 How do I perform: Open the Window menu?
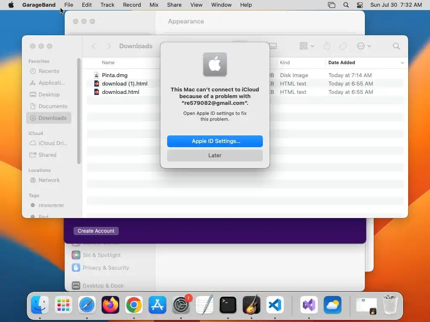click(221, 5)
